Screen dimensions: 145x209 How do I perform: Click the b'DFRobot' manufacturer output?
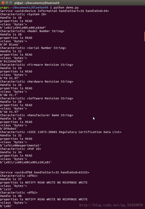[x=9, y=129]
